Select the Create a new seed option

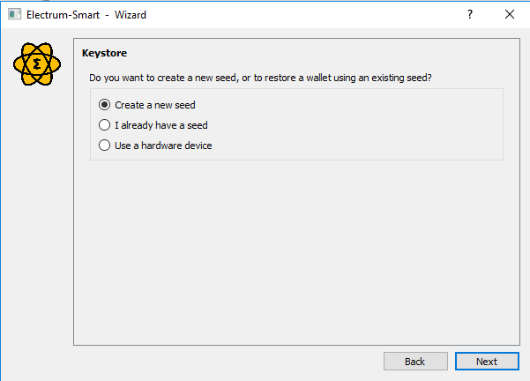click(146, 105)
